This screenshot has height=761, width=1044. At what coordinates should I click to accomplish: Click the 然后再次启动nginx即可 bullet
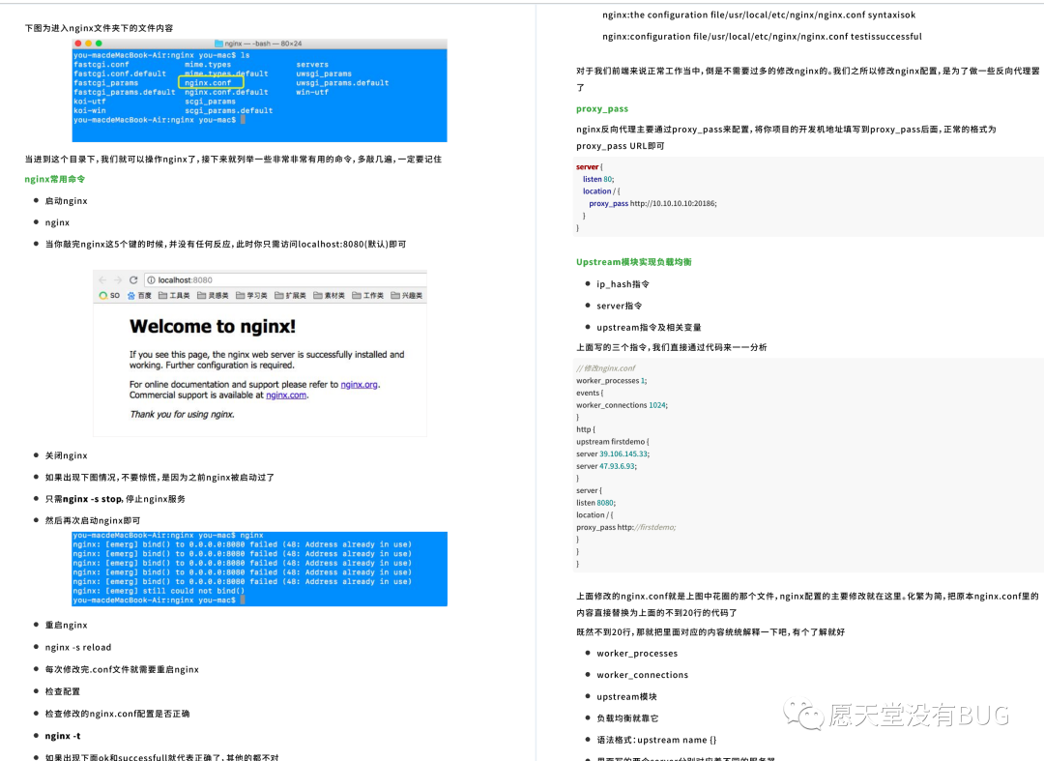pyautogui.click(x=93, y=520)
